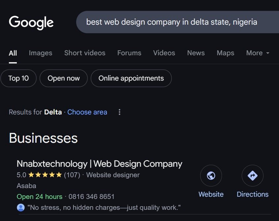
Task: Select the Videos tab
Action: pos(164,53)
